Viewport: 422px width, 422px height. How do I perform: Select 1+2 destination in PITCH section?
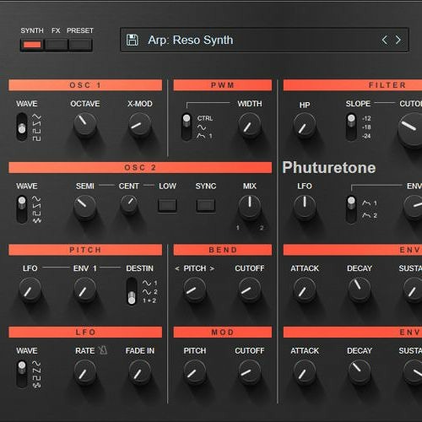click(x=149, y=300)
